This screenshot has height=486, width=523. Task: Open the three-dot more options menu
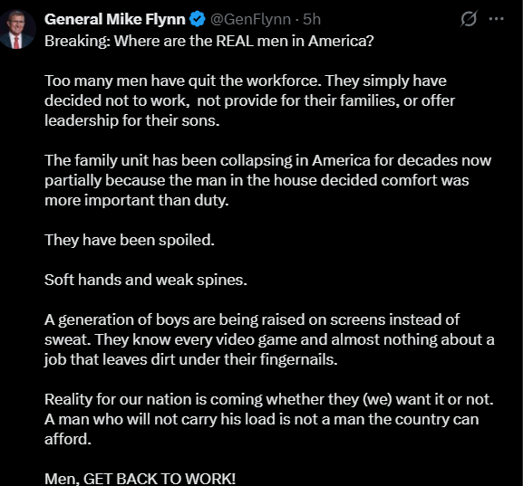tap(497, 19)
